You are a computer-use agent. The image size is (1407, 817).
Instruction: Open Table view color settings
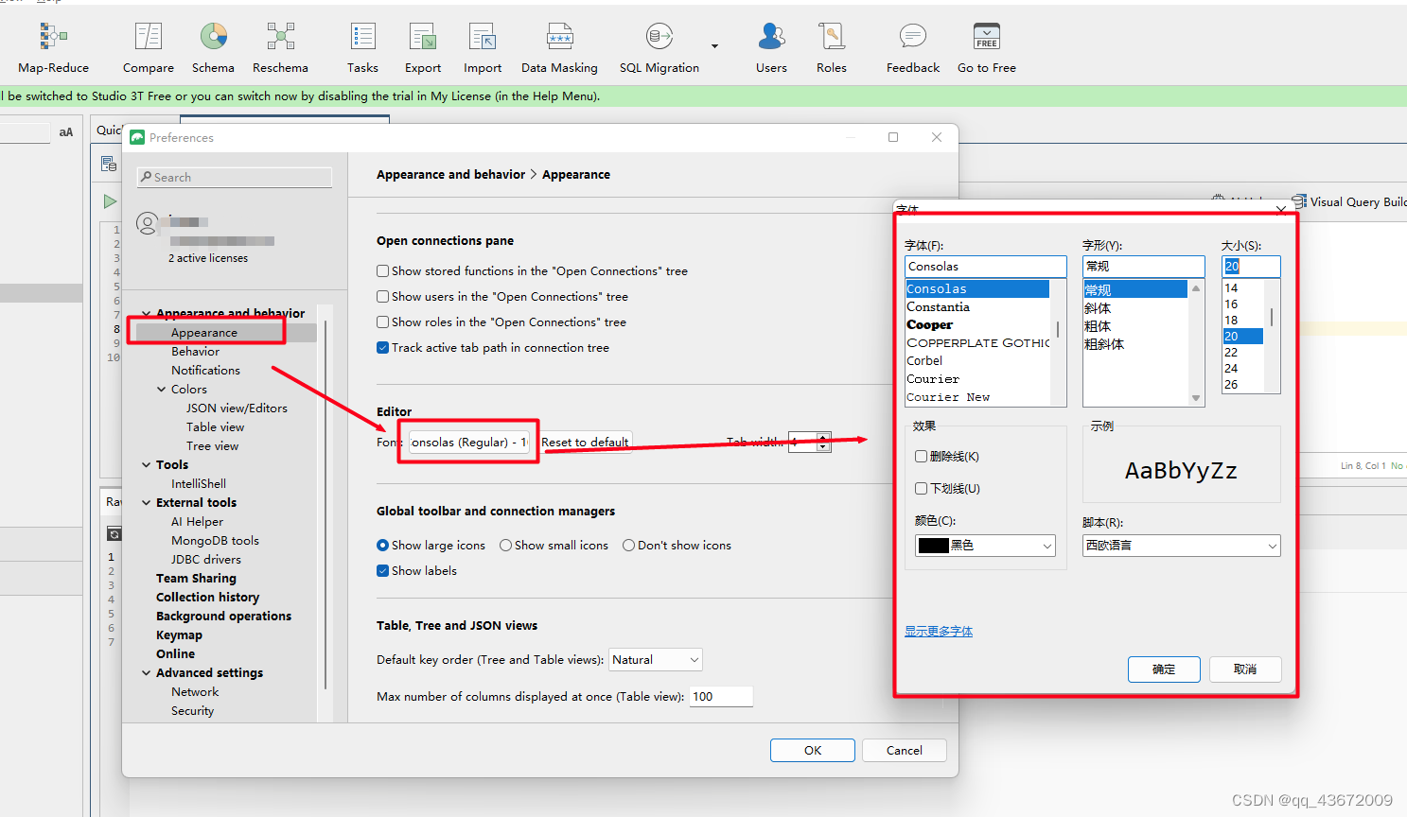[x=215, y=427]
